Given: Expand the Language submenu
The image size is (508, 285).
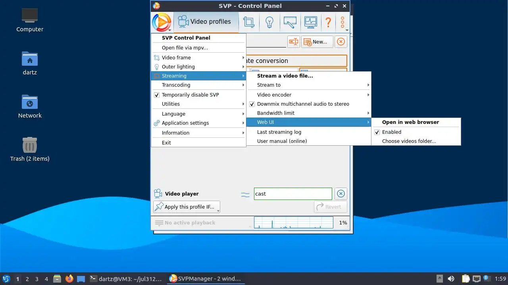Looking at the screenshot, I should pos(198,114).
